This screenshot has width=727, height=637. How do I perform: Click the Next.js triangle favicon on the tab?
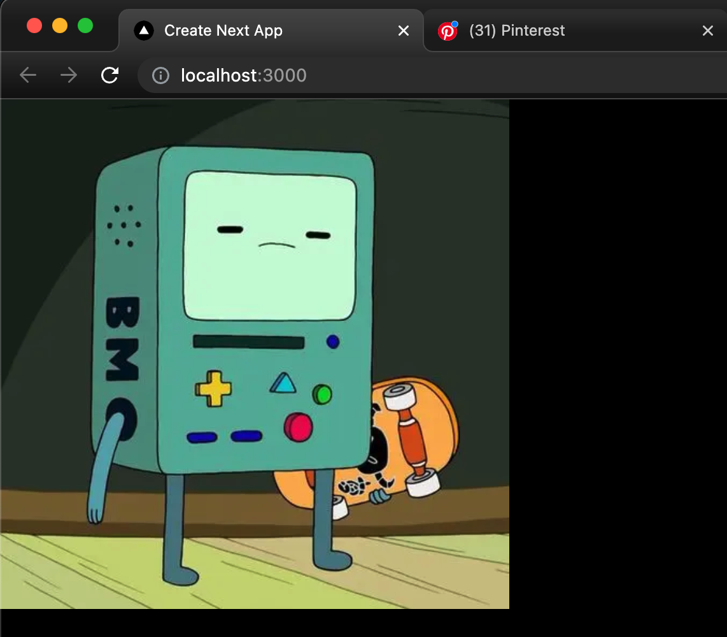tap(144, 31)
